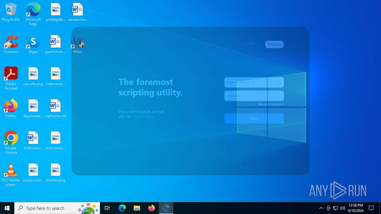381x214 pixels.
Task: Select the testscatalo image file
Action: [55, 141]
